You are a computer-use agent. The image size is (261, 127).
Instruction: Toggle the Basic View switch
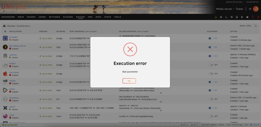pyautogui.click(x=254, y=26)
